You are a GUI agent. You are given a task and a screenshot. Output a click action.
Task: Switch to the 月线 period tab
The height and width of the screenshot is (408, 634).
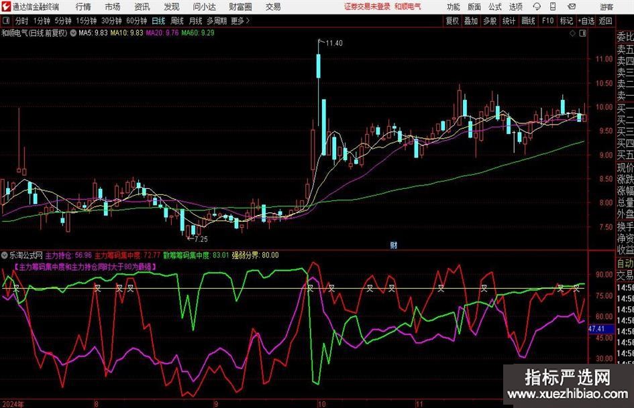[195, 21]
